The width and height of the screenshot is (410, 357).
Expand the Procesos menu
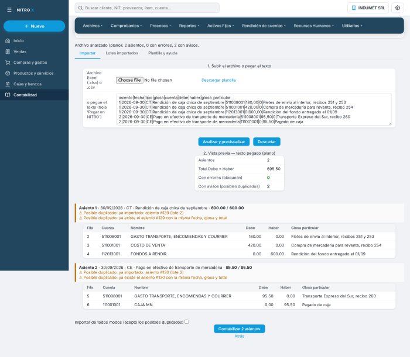160,26
